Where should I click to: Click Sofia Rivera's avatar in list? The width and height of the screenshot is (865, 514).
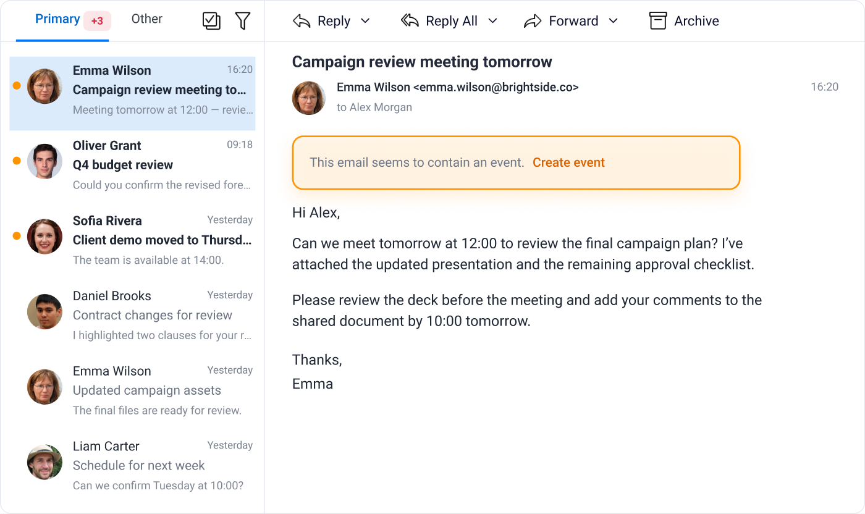point(44,237)
